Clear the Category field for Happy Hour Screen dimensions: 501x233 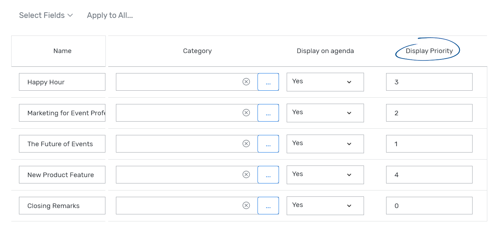(246, 82)
